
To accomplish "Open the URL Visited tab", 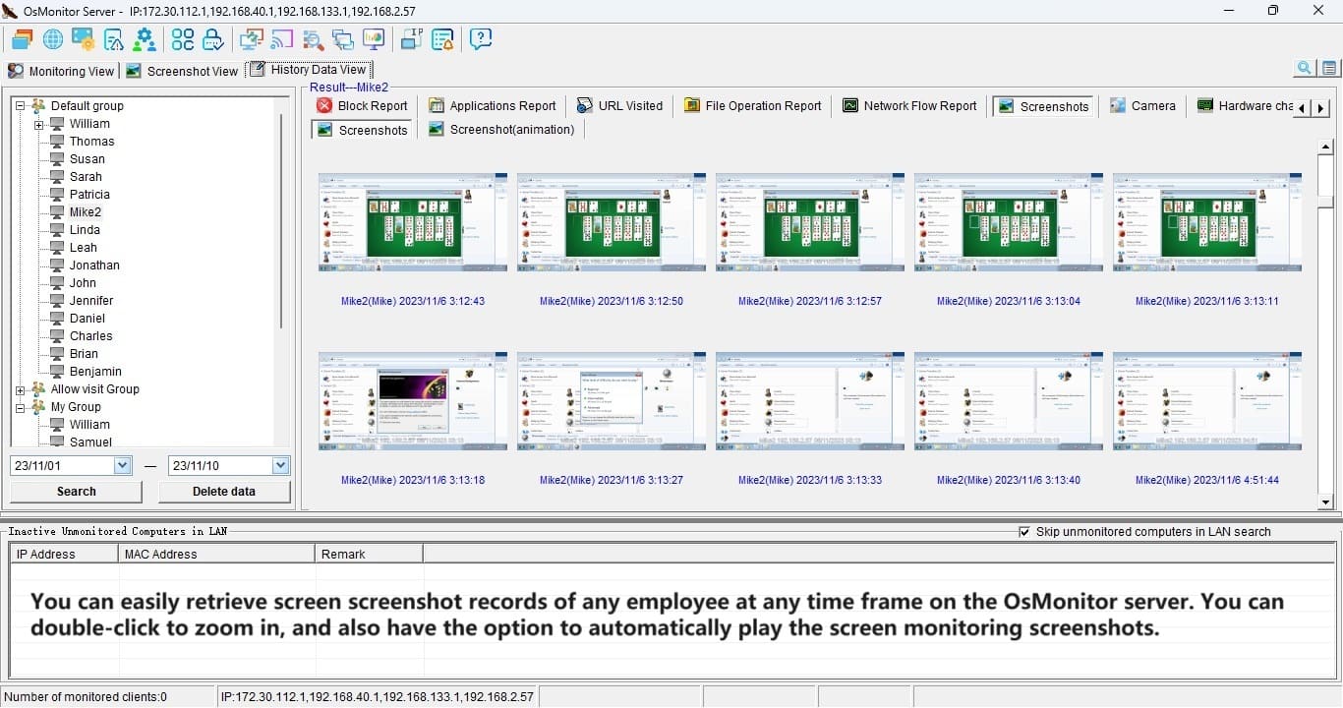I will (619, 106).
